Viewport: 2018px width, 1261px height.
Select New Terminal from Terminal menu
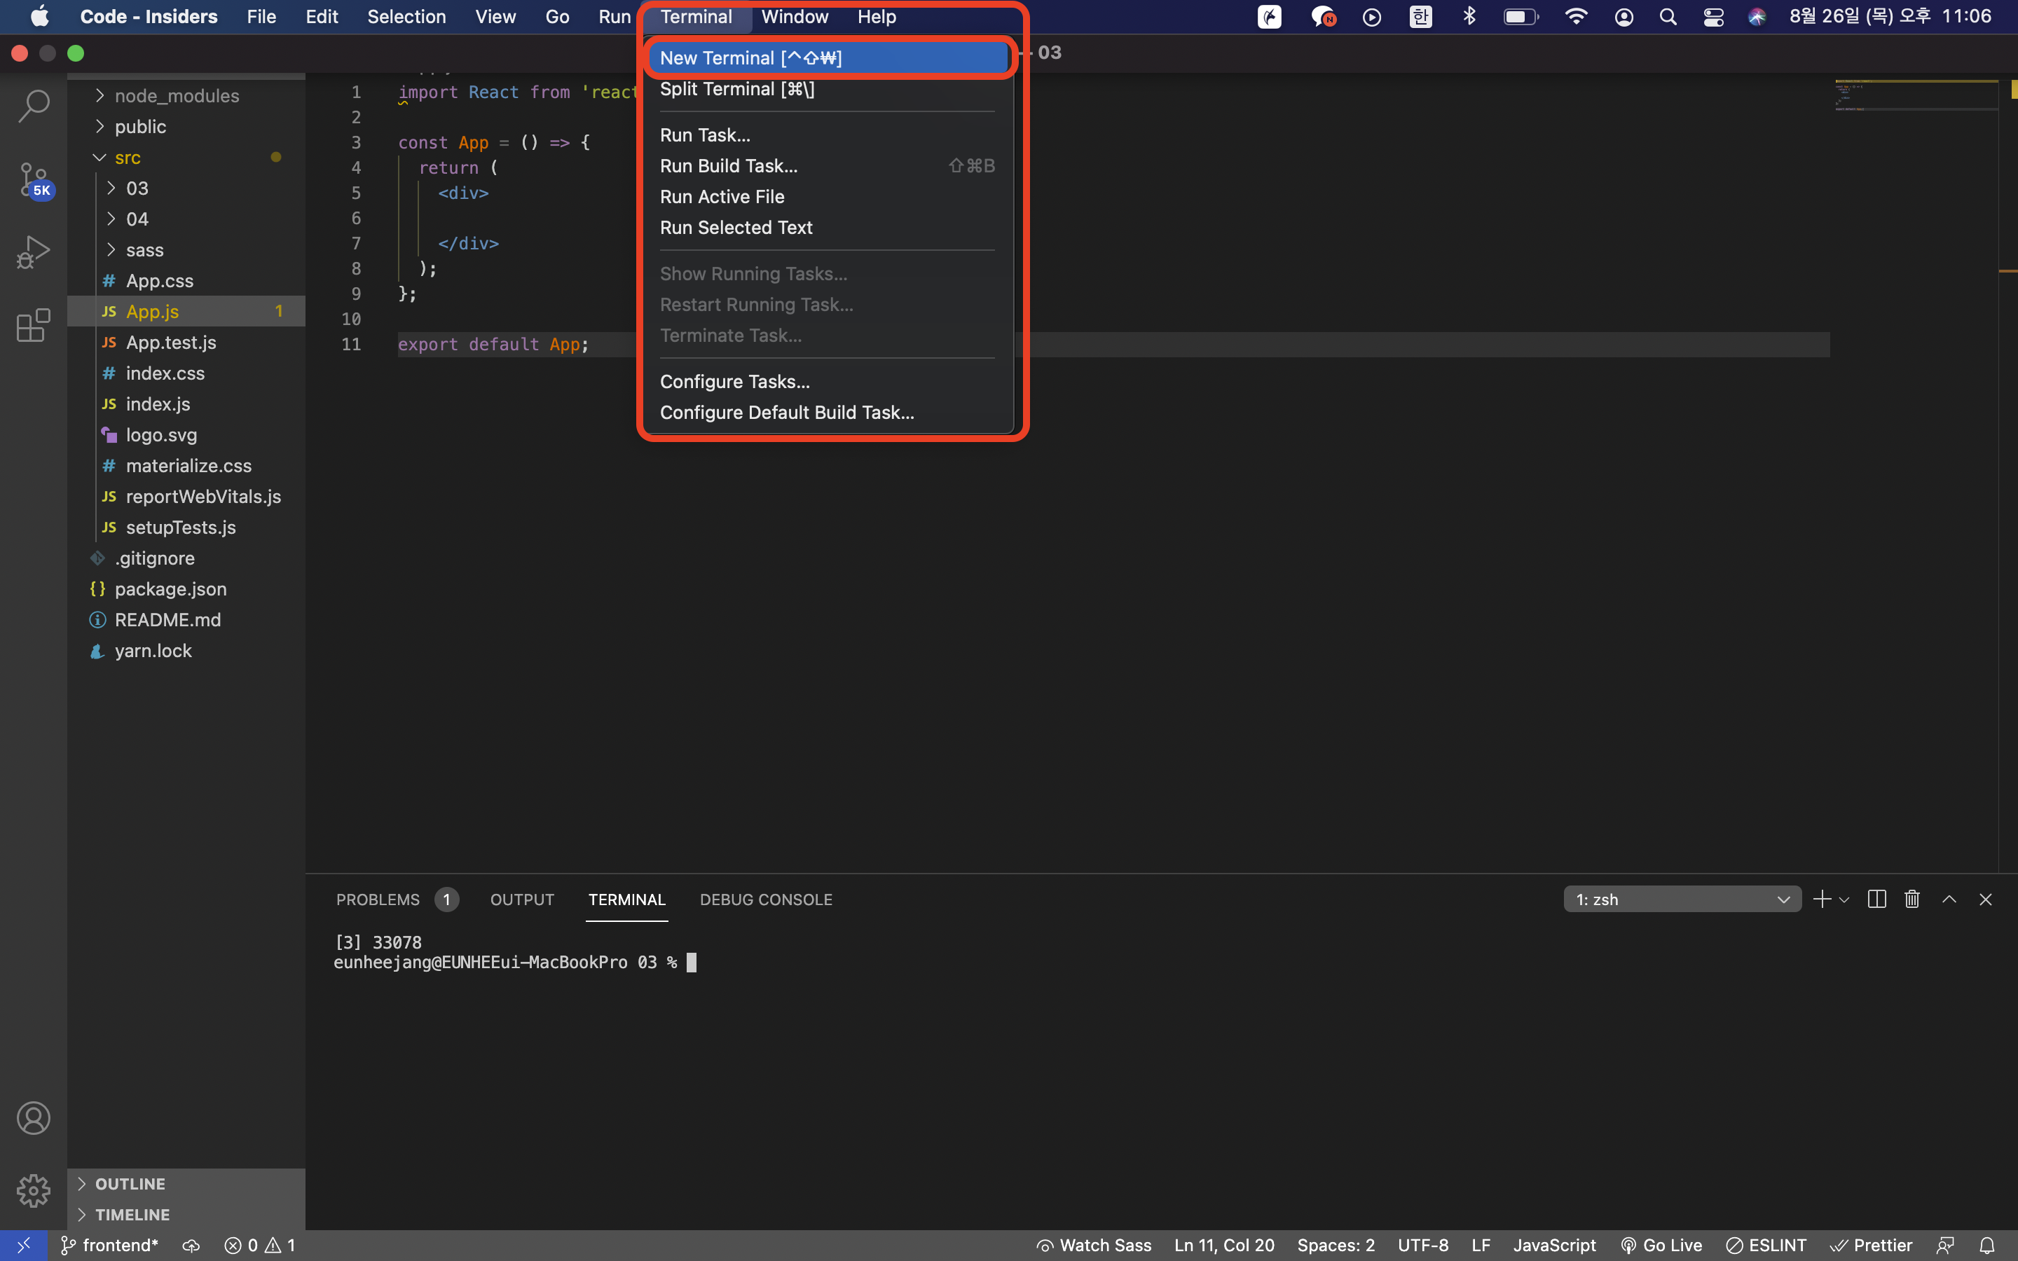[x=750, y=58]
